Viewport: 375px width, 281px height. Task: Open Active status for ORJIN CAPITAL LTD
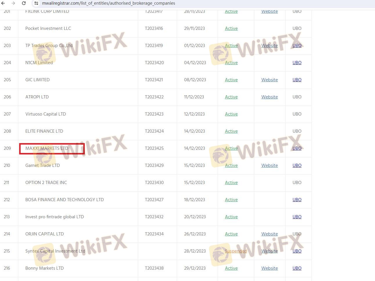click(231, 234)
